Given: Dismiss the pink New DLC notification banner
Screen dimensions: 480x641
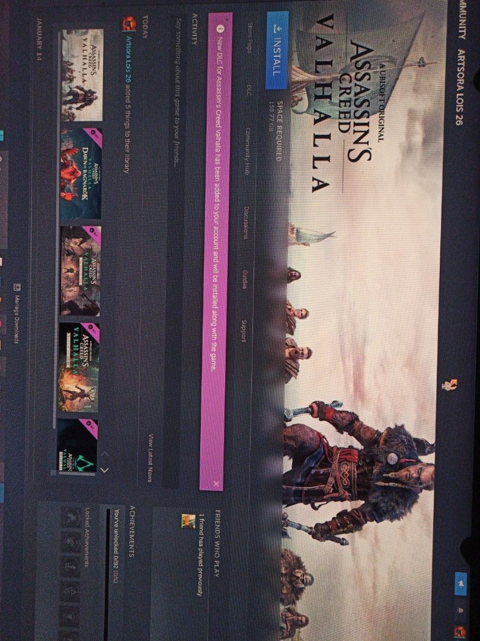Looking at the screenshot, I should point(216,484).
